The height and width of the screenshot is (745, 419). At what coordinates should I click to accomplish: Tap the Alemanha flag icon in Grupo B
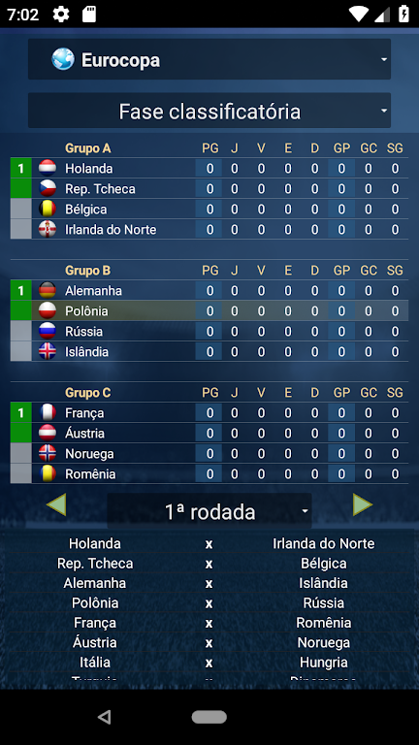(x=47, y=290)
